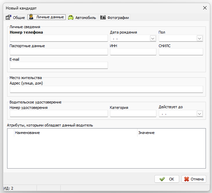Click the green checkmark icon on OK
212x193 pixels.
162,179
